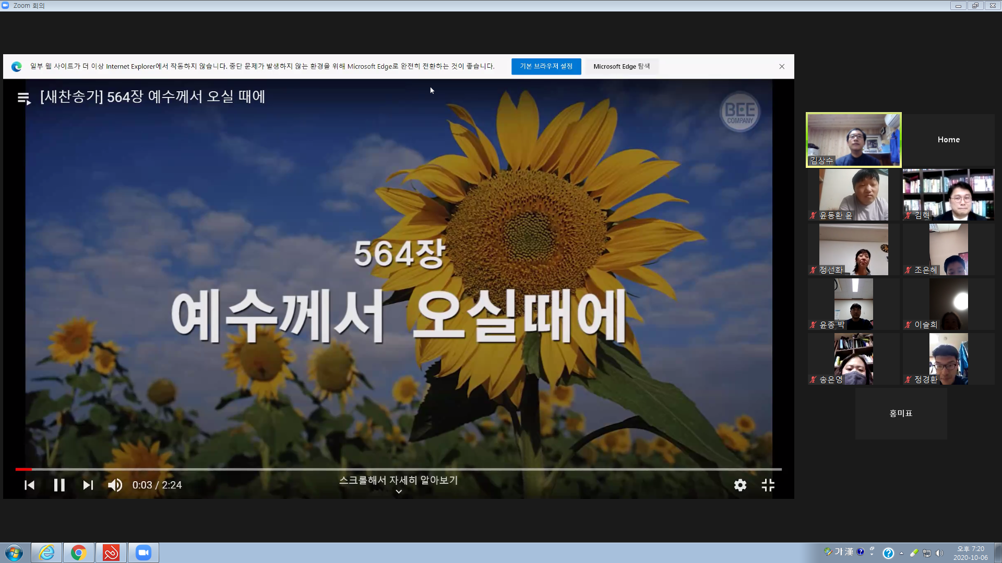
Task: Skip to the next video
Action: [x=88, y=485]
